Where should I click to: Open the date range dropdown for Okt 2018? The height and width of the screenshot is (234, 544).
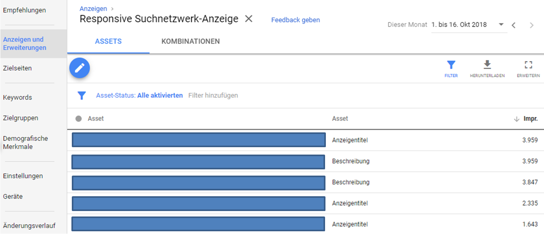[501, 24]
